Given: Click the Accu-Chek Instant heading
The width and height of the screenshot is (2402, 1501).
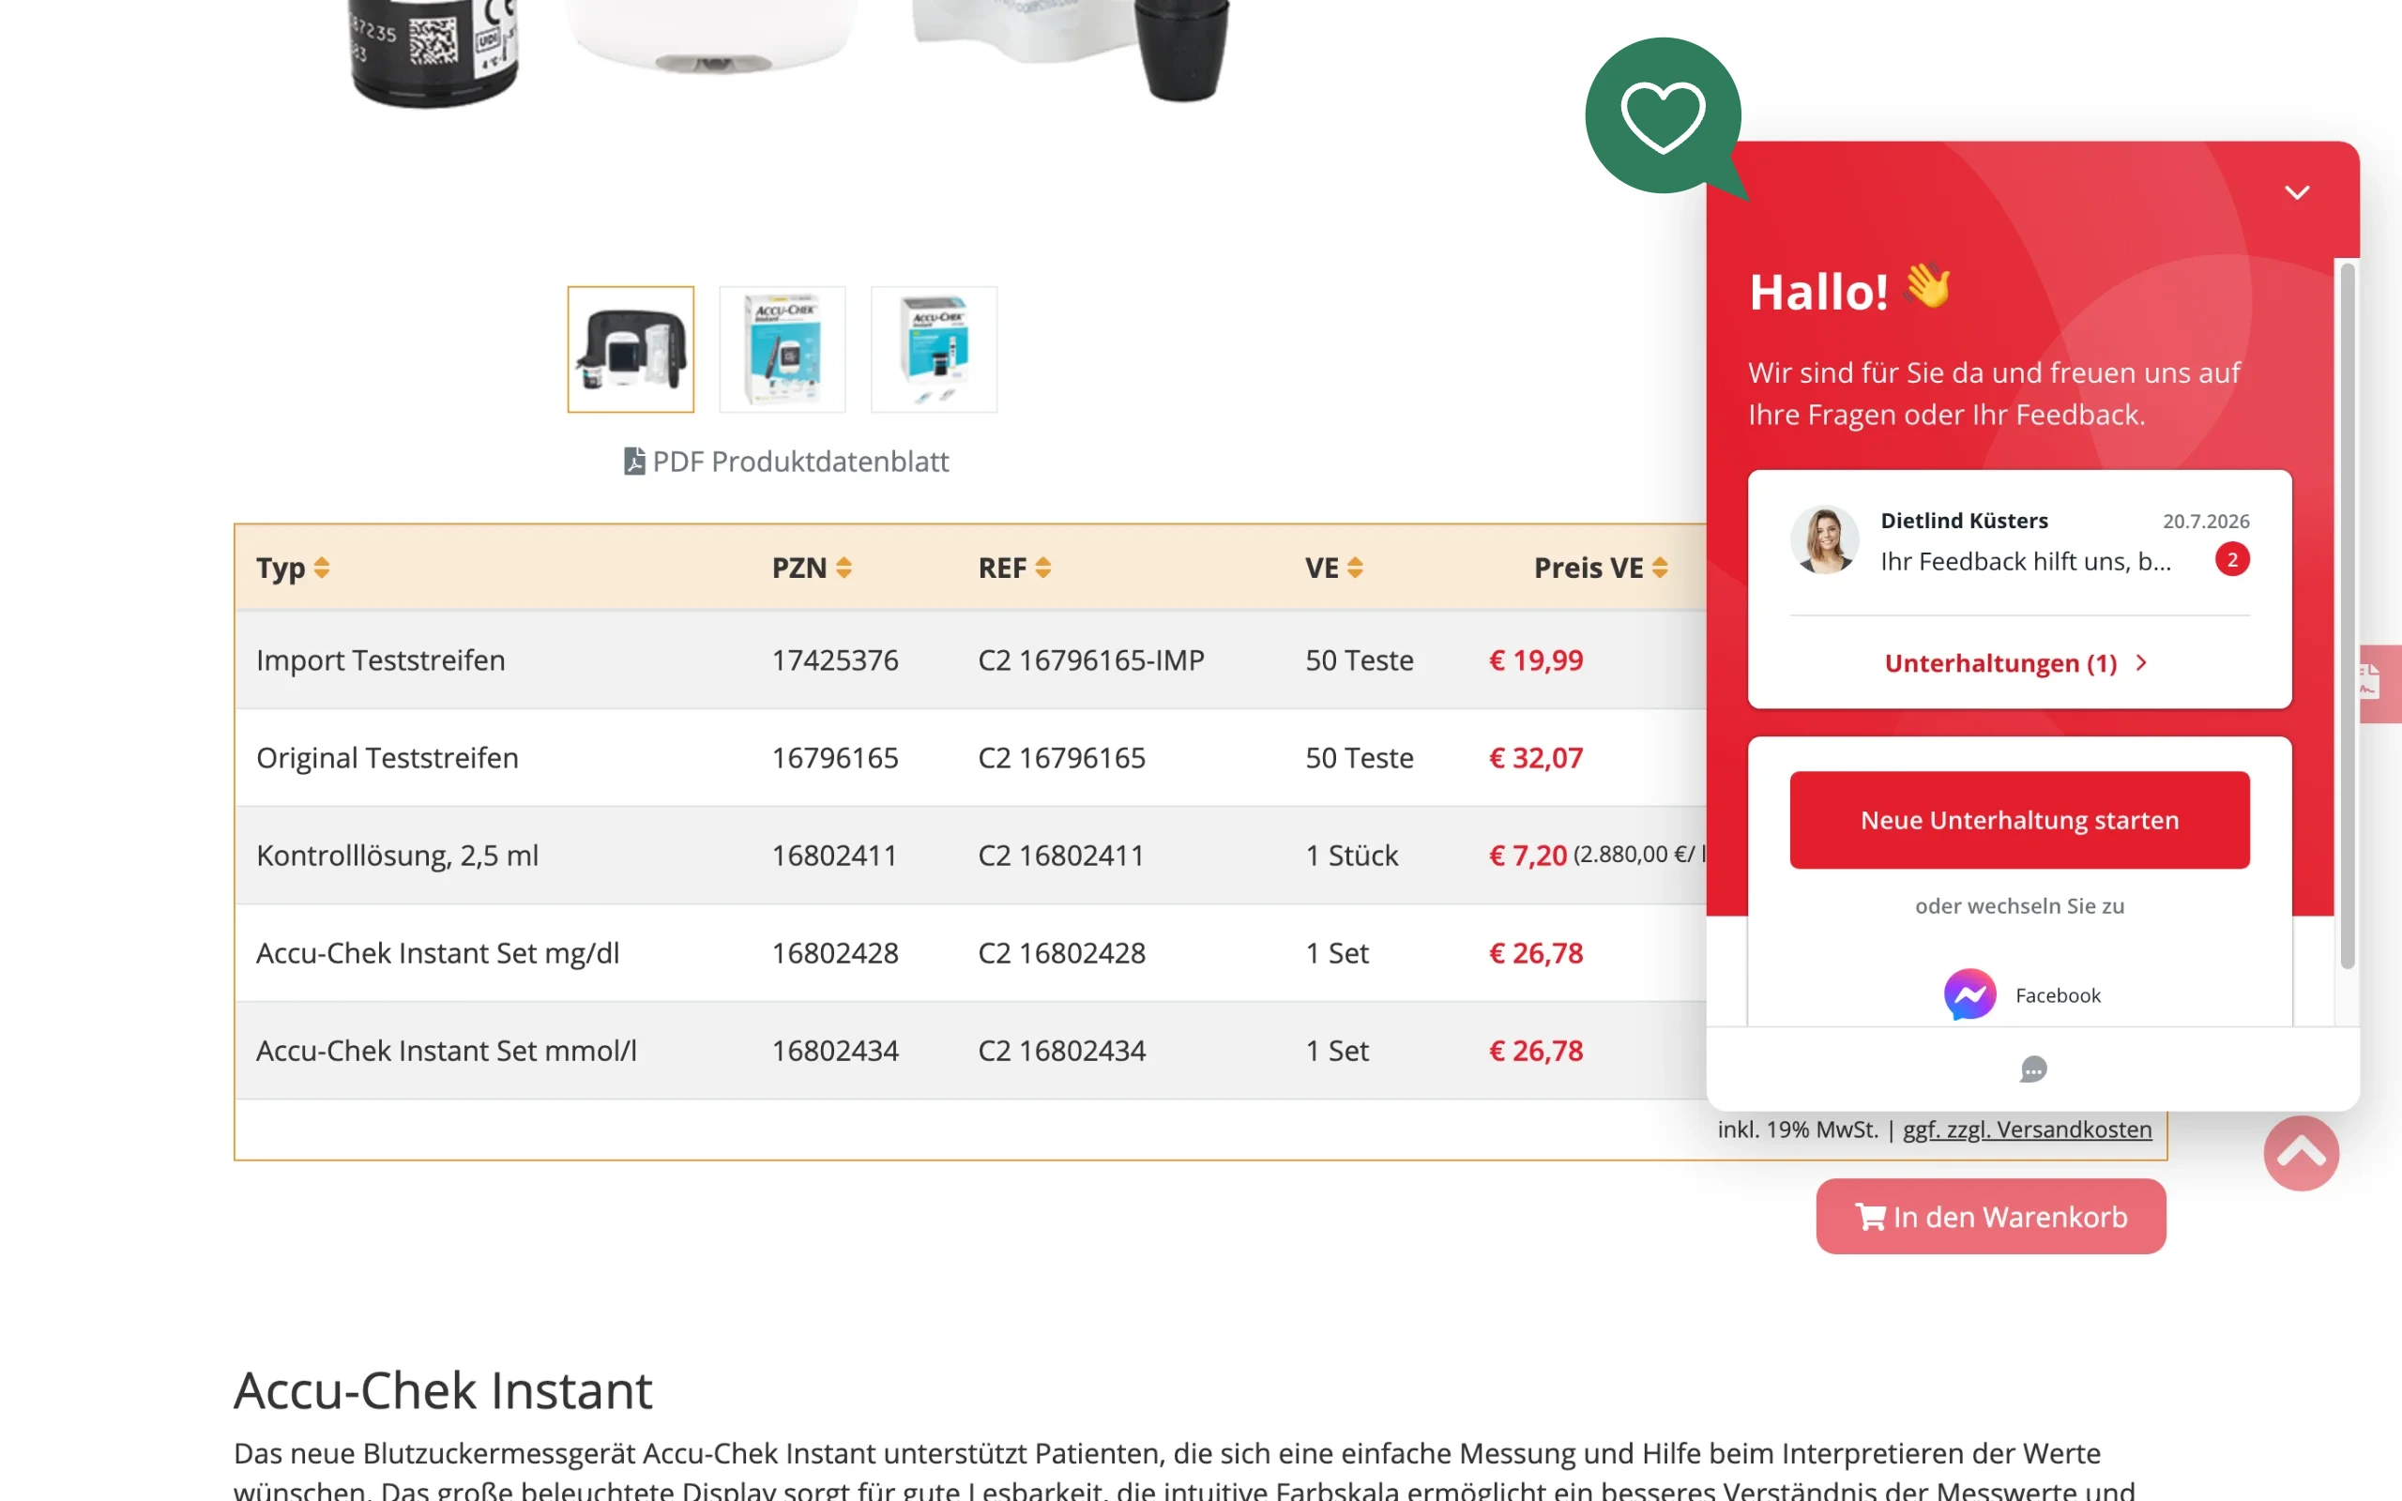Looking at the screenshot, I should [x=443, y=1389].
